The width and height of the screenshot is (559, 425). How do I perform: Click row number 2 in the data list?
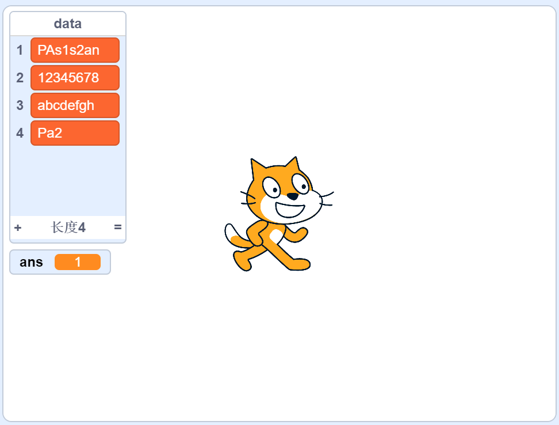[20, 78]
